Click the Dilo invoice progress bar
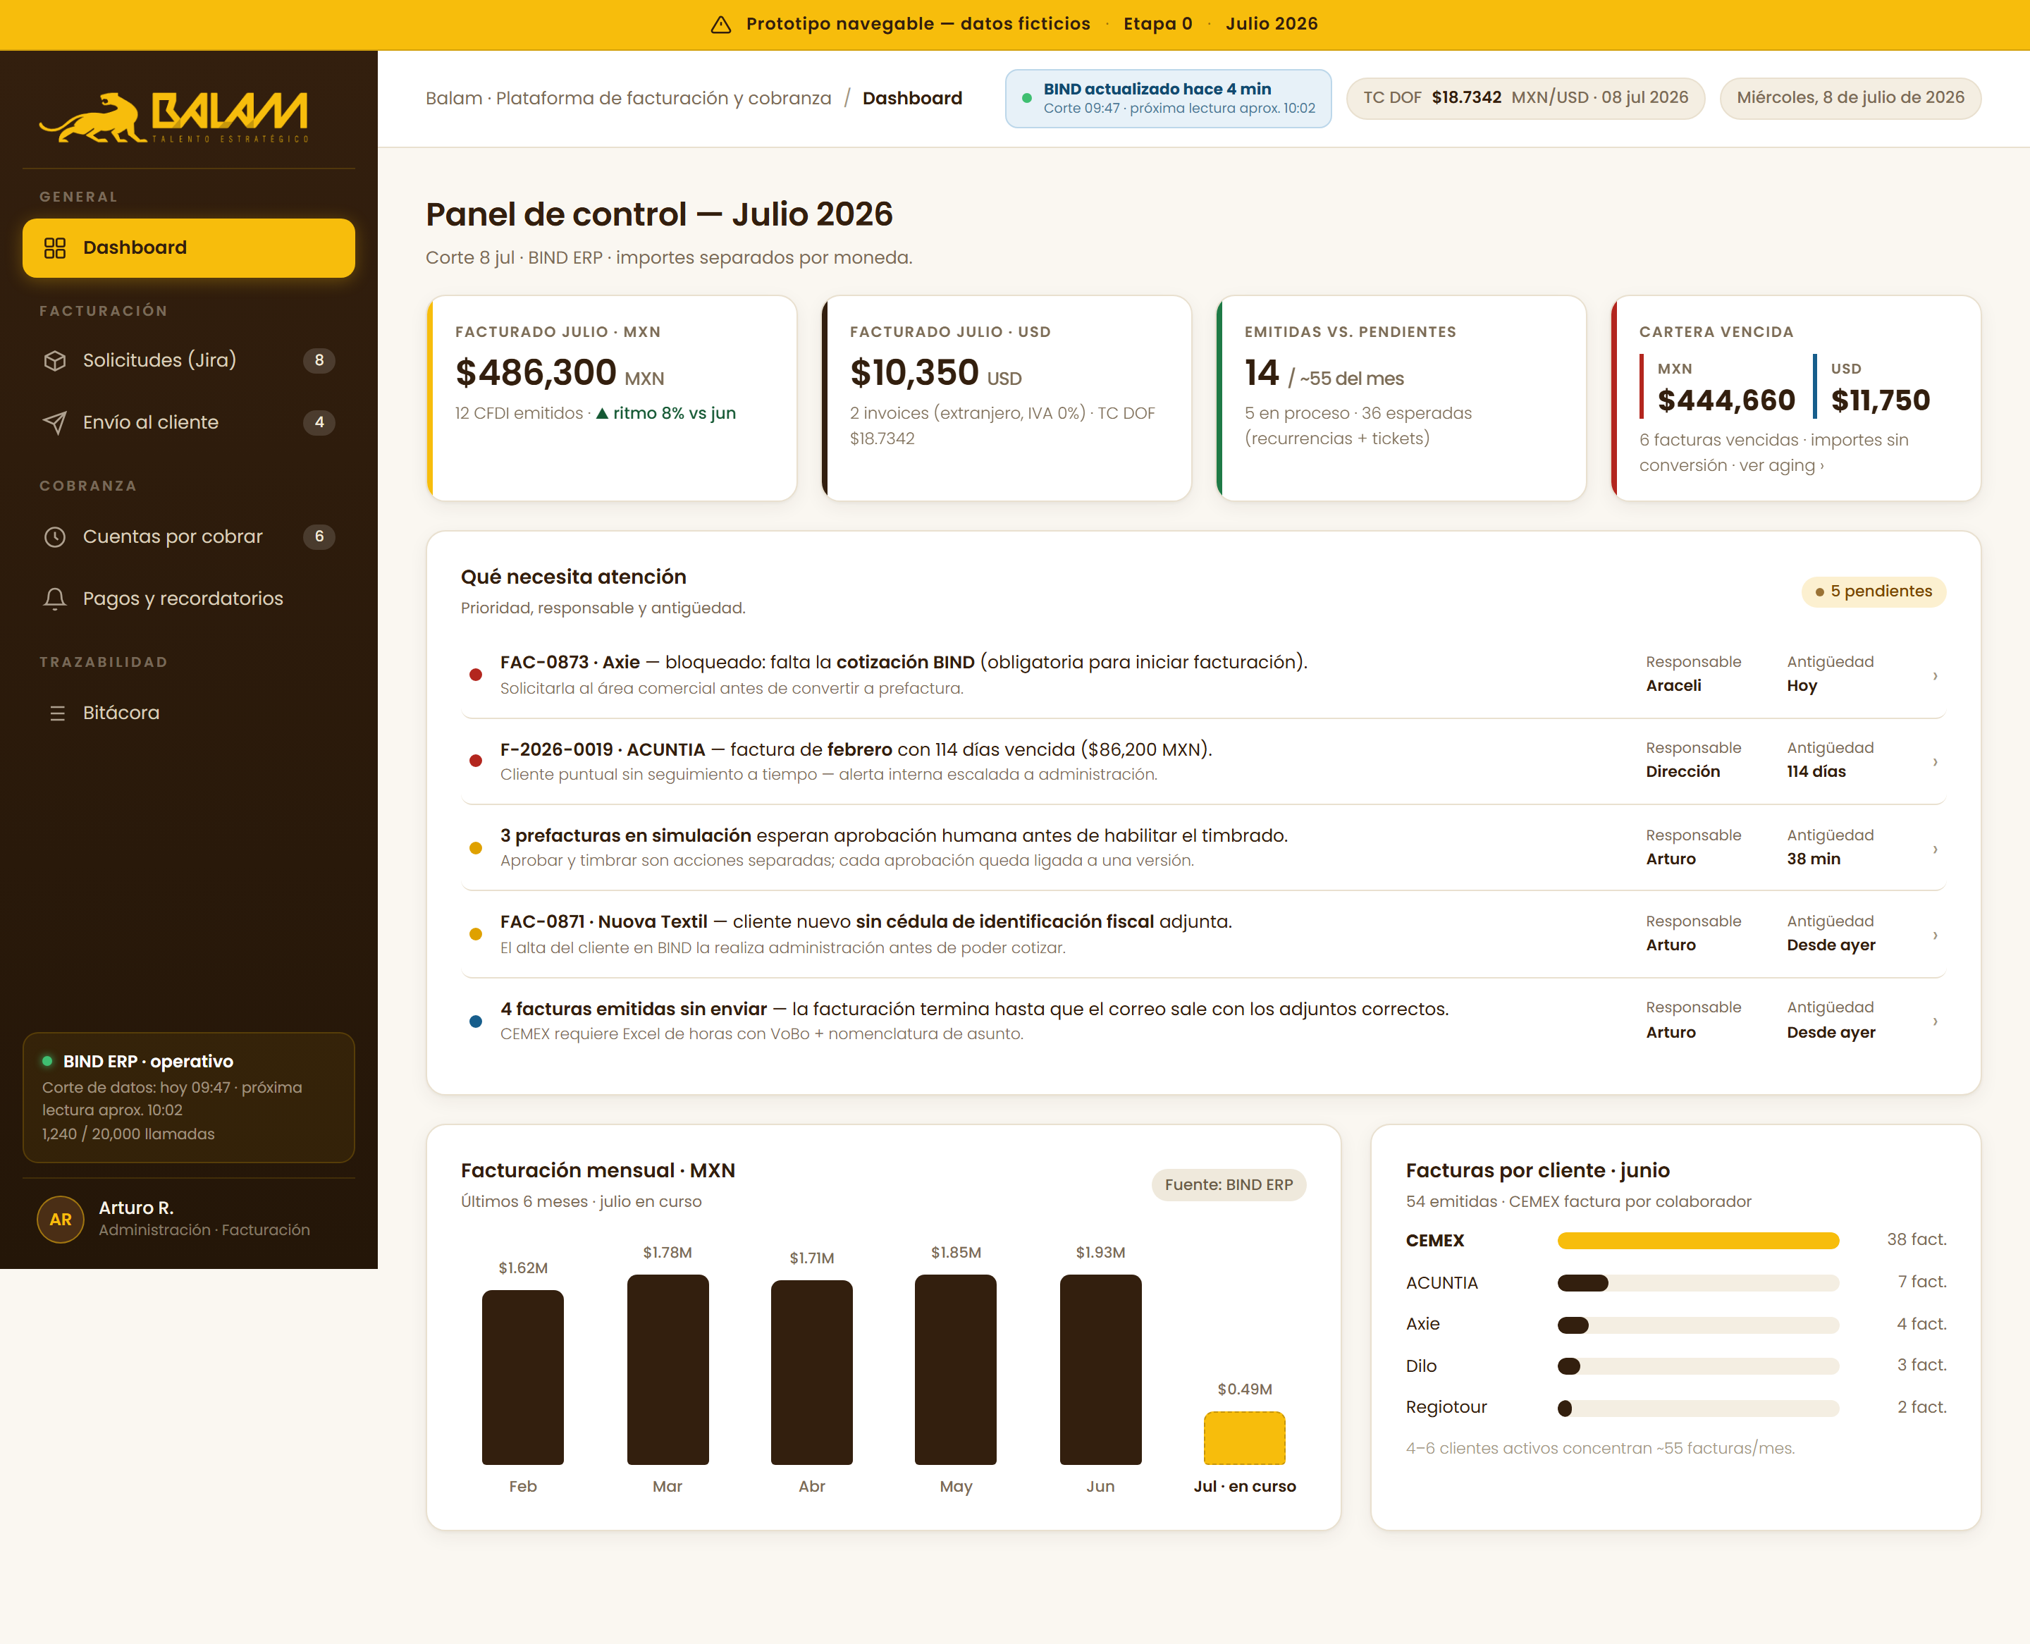 pos(1698,1366)
